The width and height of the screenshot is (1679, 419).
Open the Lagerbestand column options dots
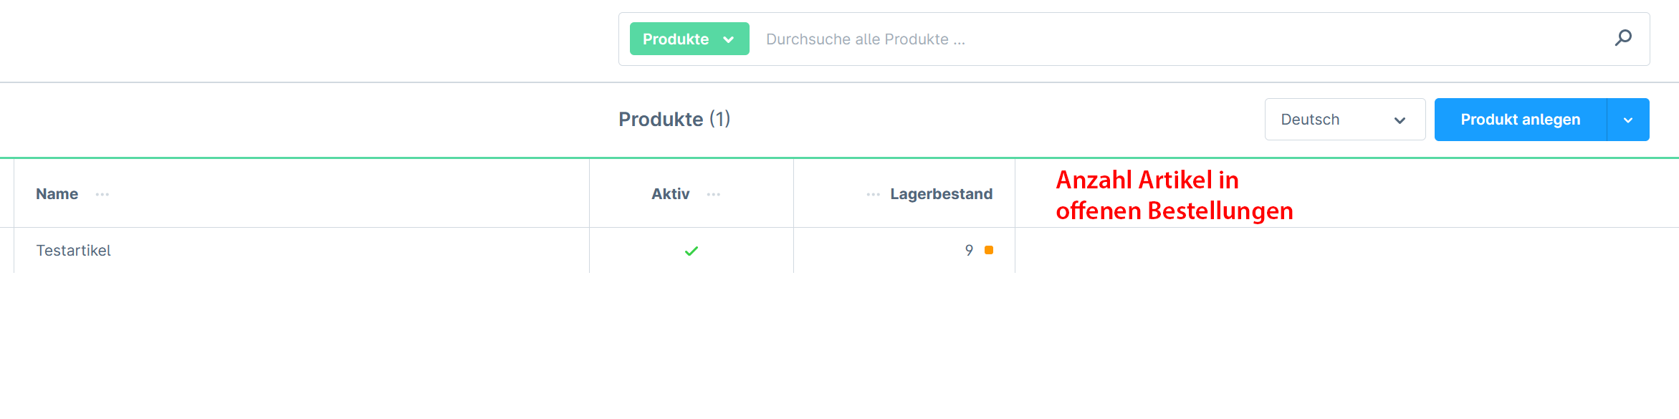point(873,194)
